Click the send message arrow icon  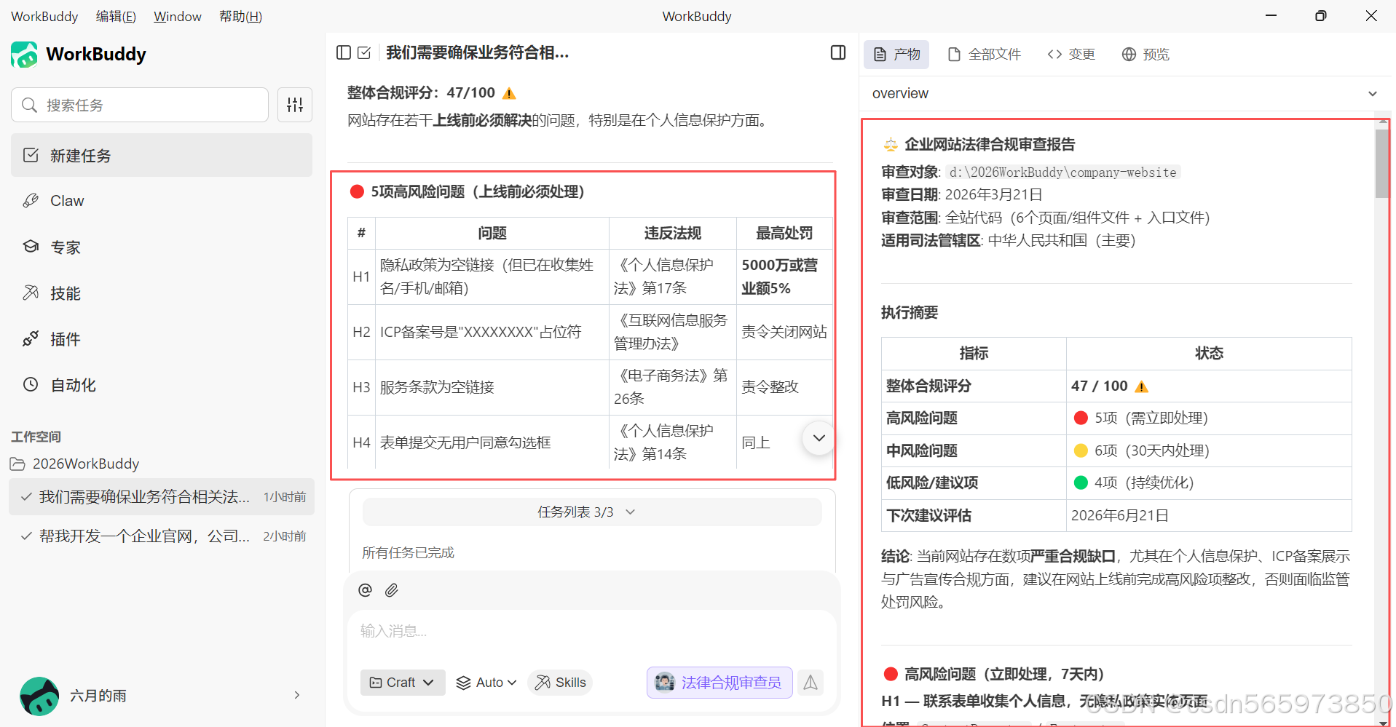pyautogui.click(x=811, y=683)
